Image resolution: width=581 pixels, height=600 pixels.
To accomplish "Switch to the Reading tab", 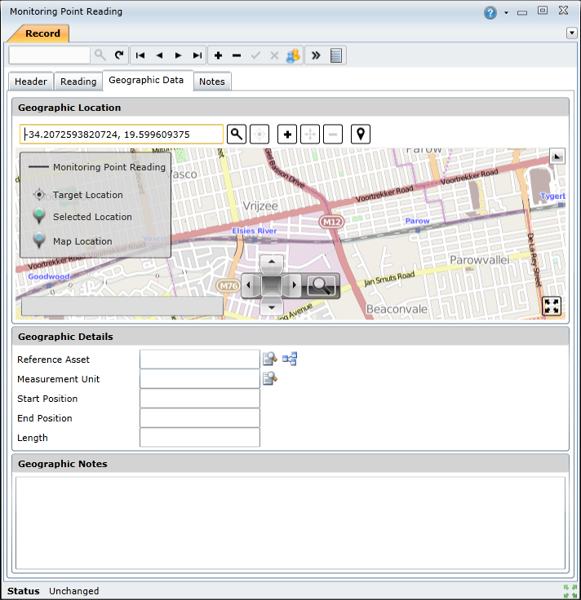I will 78,82.
